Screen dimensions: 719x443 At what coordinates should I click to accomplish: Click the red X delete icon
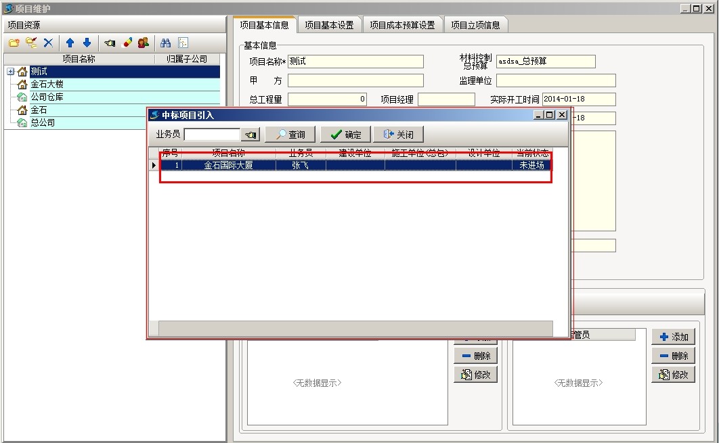tap(48, 43)
